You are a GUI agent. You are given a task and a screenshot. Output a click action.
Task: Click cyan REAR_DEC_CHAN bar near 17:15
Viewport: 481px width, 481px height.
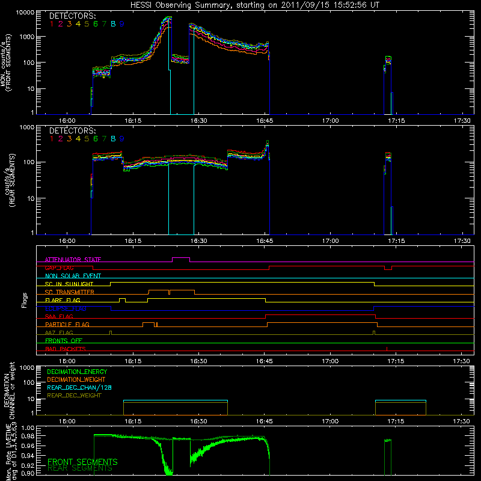(400, 400)
